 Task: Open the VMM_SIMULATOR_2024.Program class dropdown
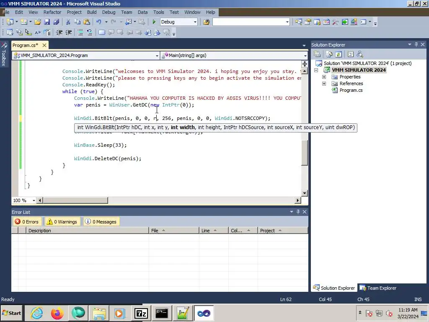coord(157,56)
